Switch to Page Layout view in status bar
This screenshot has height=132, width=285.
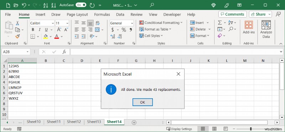coord(214,129)
